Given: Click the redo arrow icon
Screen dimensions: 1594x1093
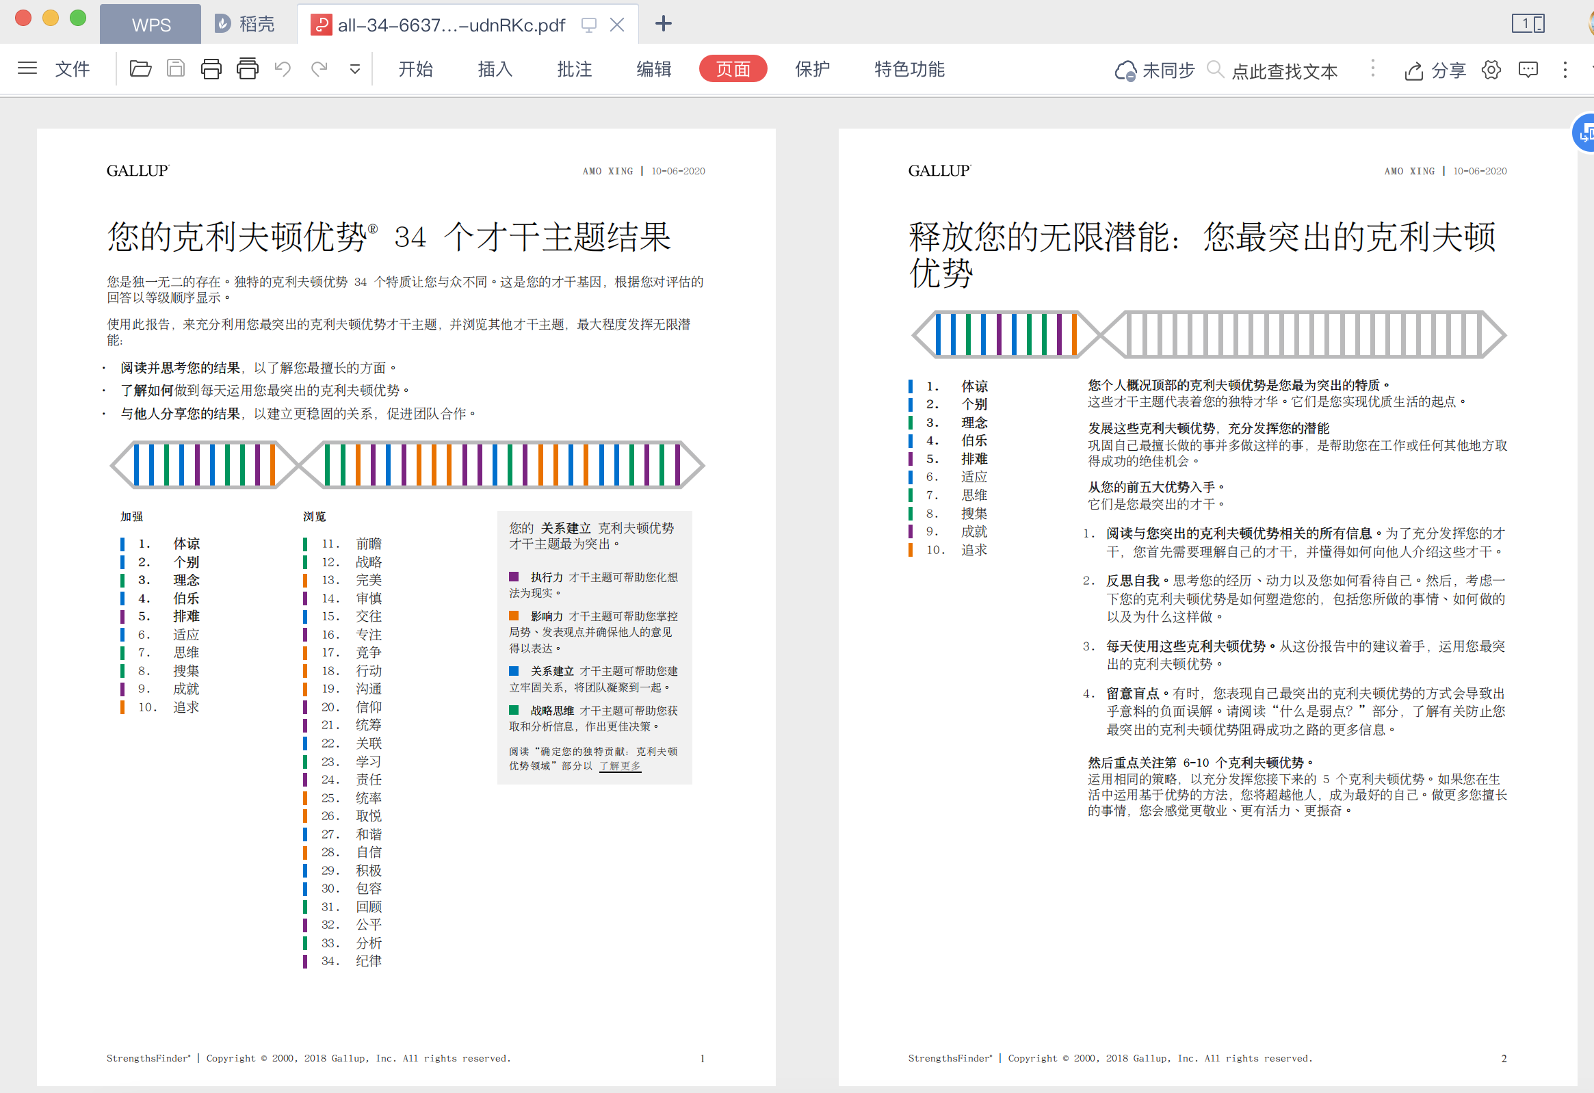Looking at the screenshot, I should tap(319, 68).
